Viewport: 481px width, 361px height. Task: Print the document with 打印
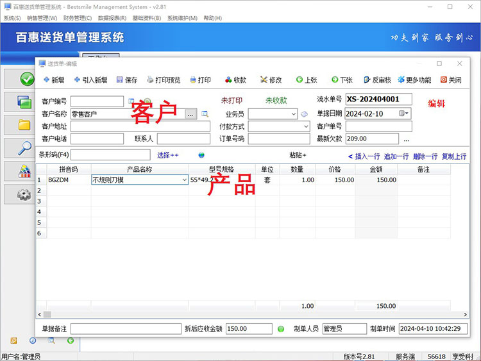(x=200, y=80)
